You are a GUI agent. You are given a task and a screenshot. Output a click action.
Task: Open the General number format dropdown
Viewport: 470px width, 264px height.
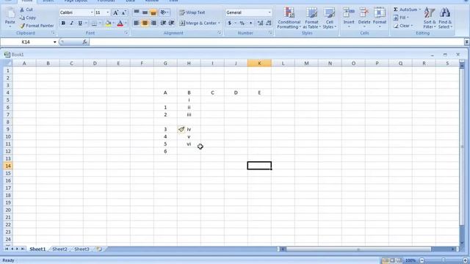pos(270,12)
